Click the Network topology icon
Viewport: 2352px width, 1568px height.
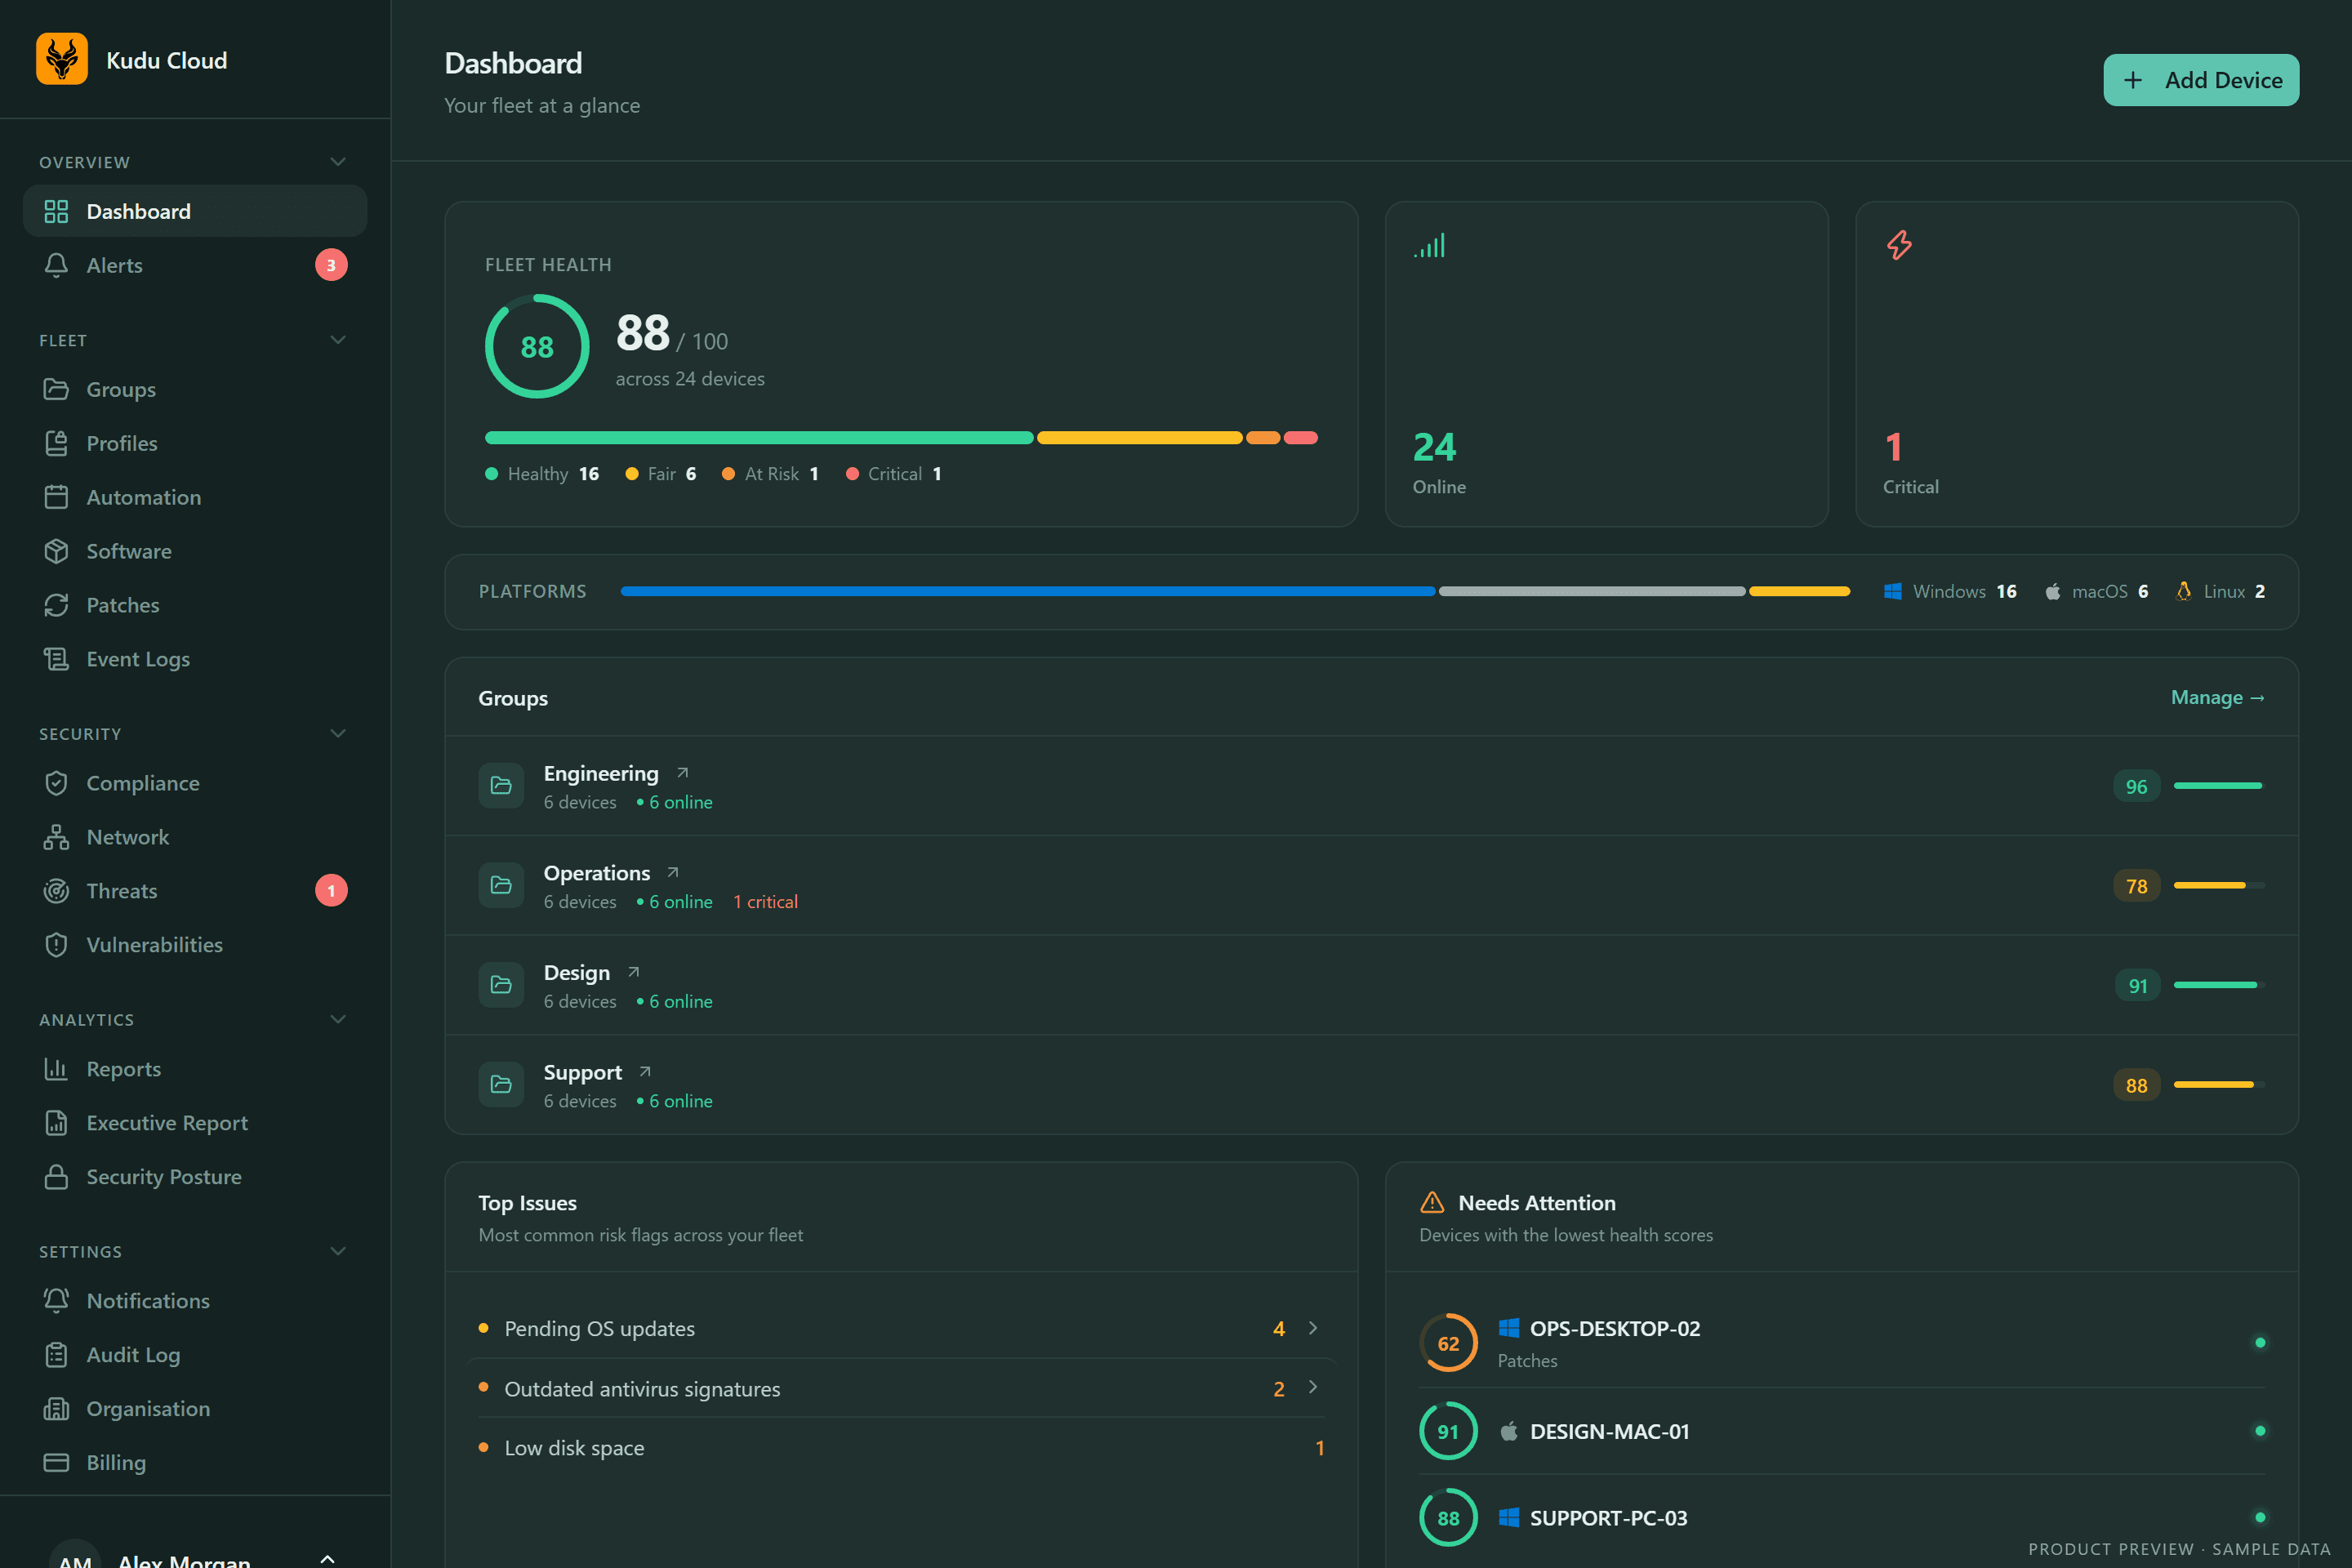click(56, 837)
